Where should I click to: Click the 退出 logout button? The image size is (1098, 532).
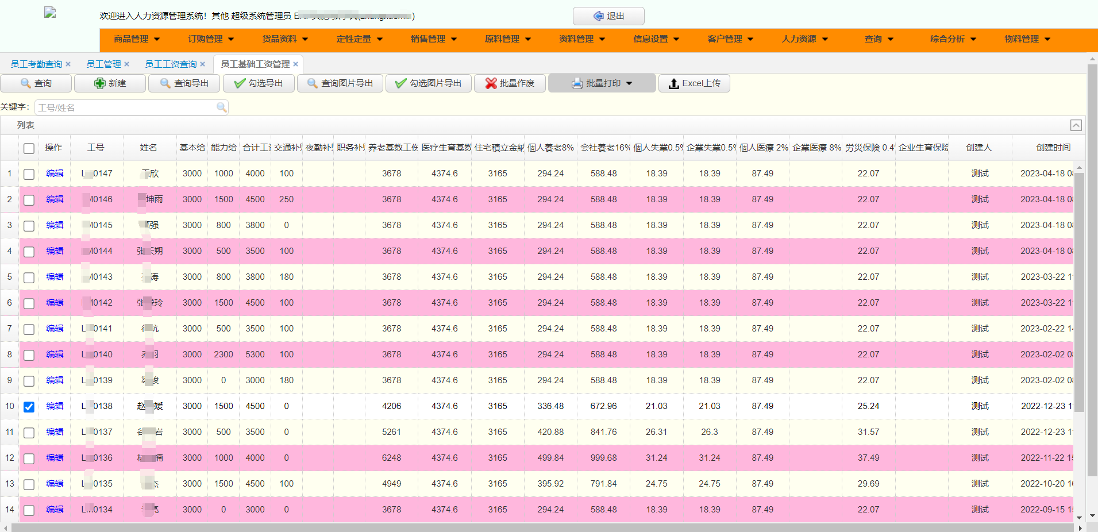click(608, 16)
